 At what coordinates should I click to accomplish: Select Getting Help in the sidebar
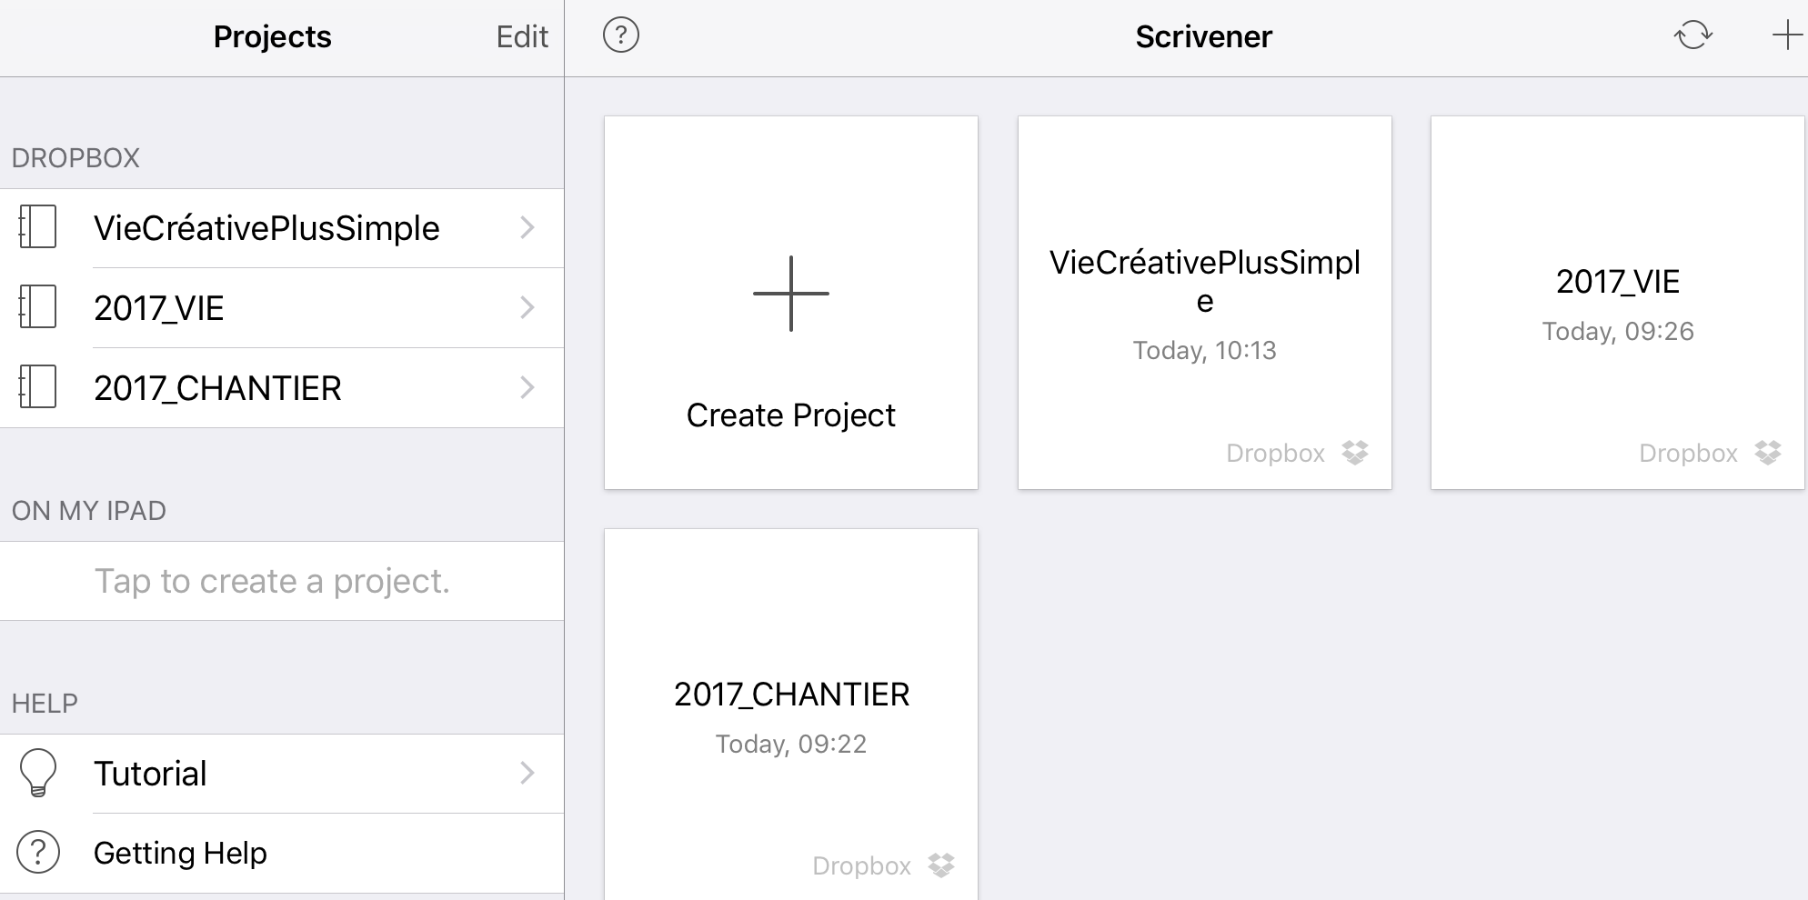click(x=180, y=853)
